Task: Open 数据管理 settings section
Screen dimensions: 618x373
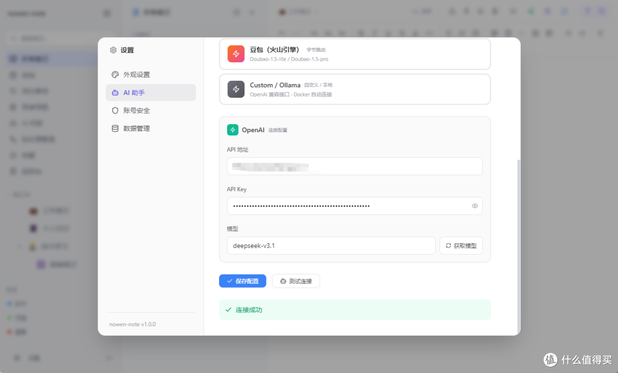Action: (150, 128)
